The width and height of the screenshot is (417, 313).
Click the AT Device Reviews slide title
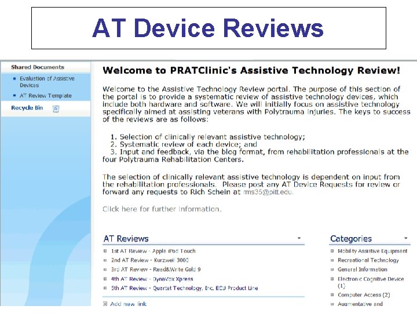[208, 28]
